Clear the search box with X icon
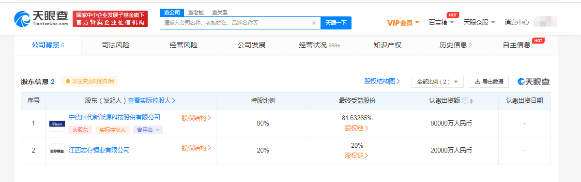The width and height of the screenshot is (581, 182). [313, 23]
